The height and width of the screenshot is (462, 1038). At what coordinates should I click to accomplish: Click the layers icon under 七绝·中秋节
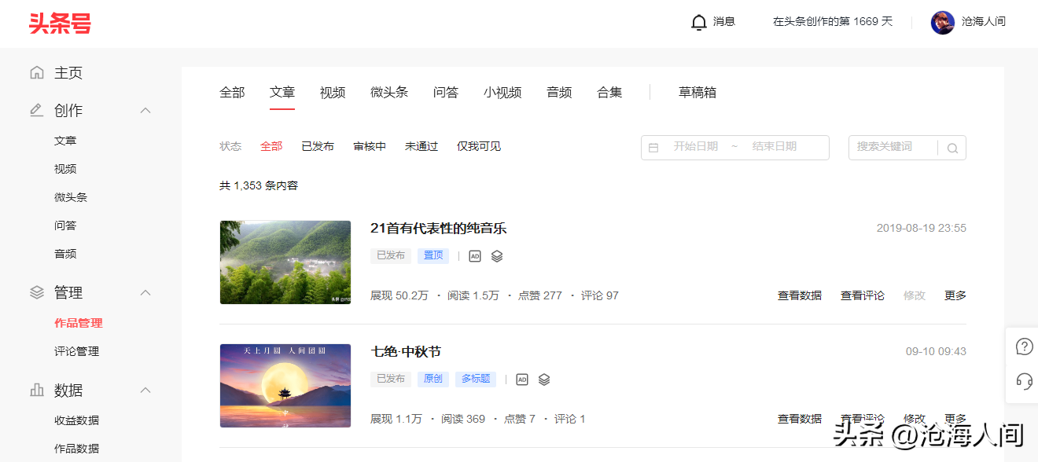point(544,379)
